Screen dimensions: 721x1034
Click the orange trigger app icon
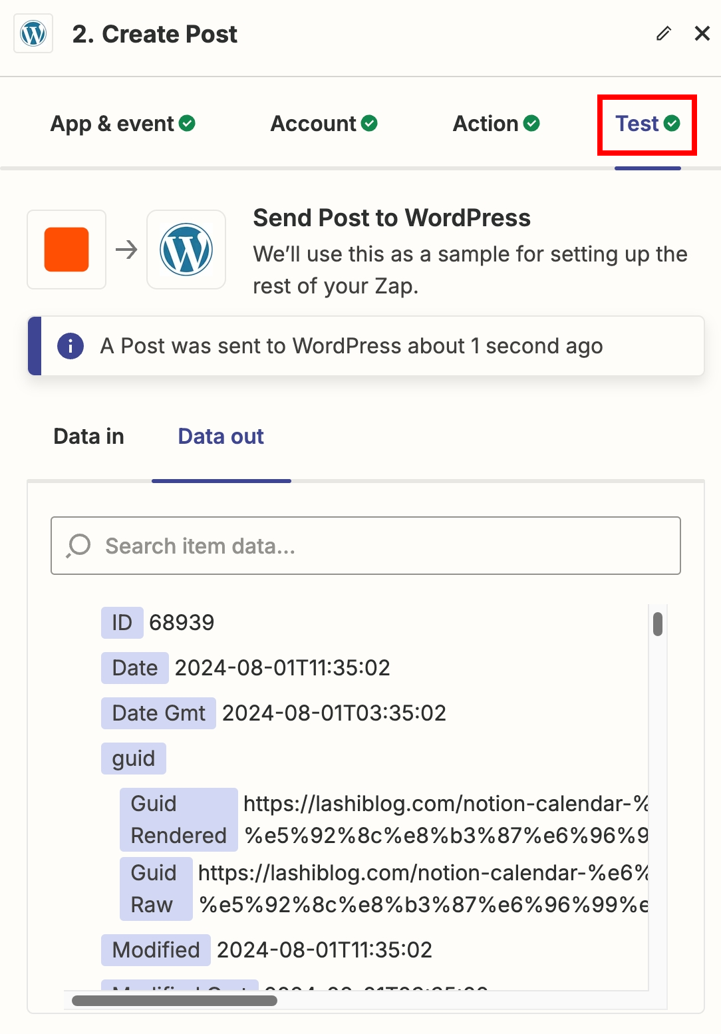pos(67,250)
